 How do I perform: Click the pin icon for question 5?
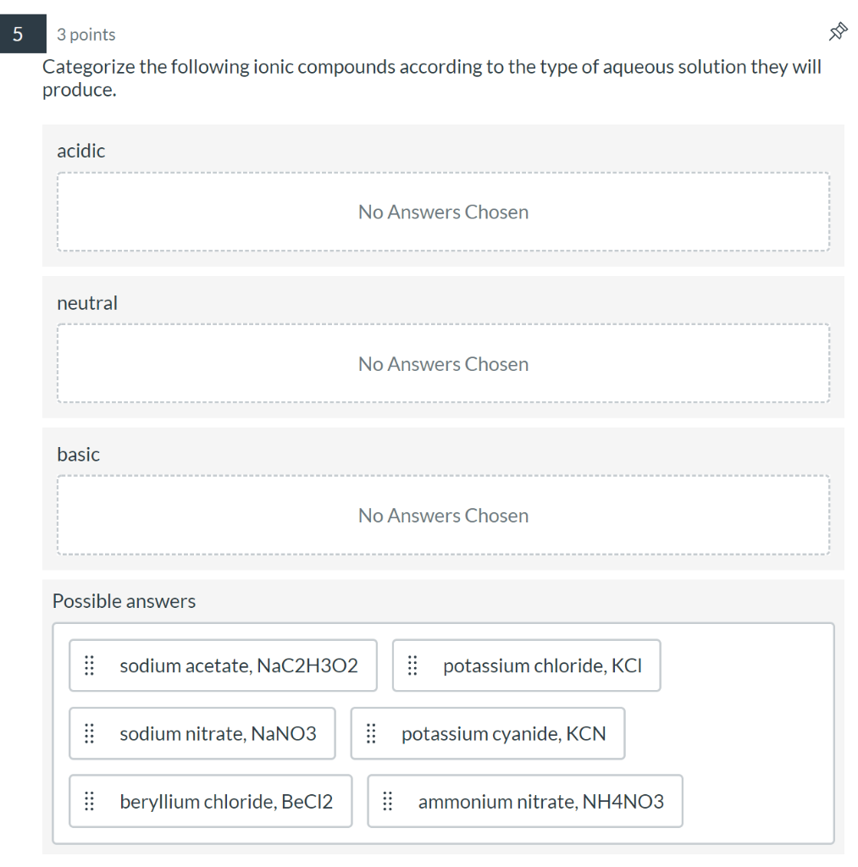tap(837, 31)
